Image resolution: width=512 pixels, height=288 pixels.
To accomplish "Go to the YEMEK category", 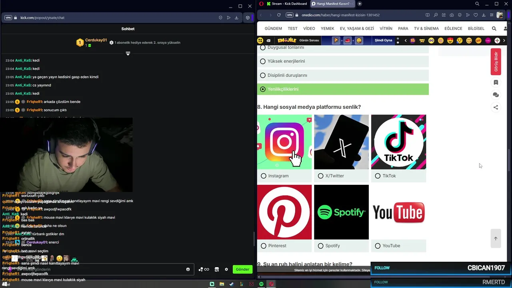I will (x=327, y=28).
